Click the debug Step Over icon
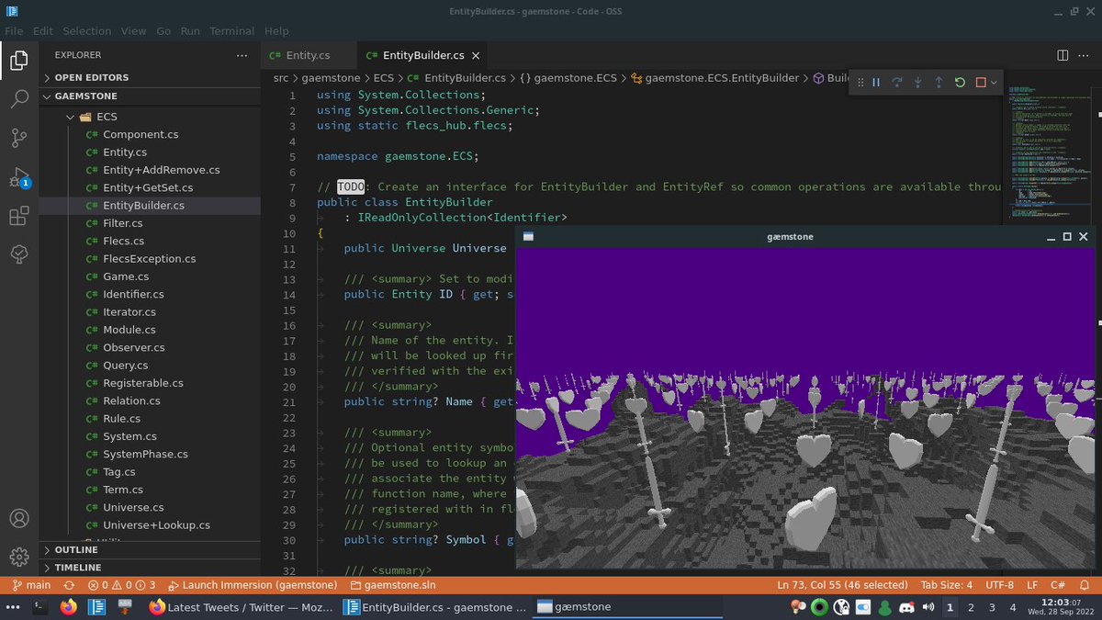Image resolution: width=1102 pixels, height=620 pixels. point(897,83)
